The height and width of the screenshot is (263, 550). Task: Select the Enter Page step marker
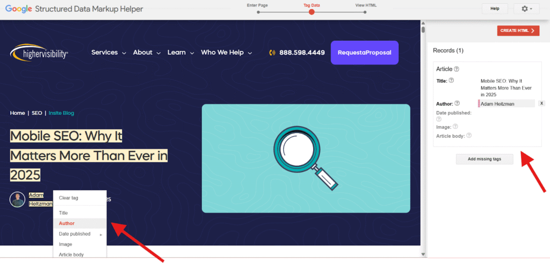[x=258, y=12]
